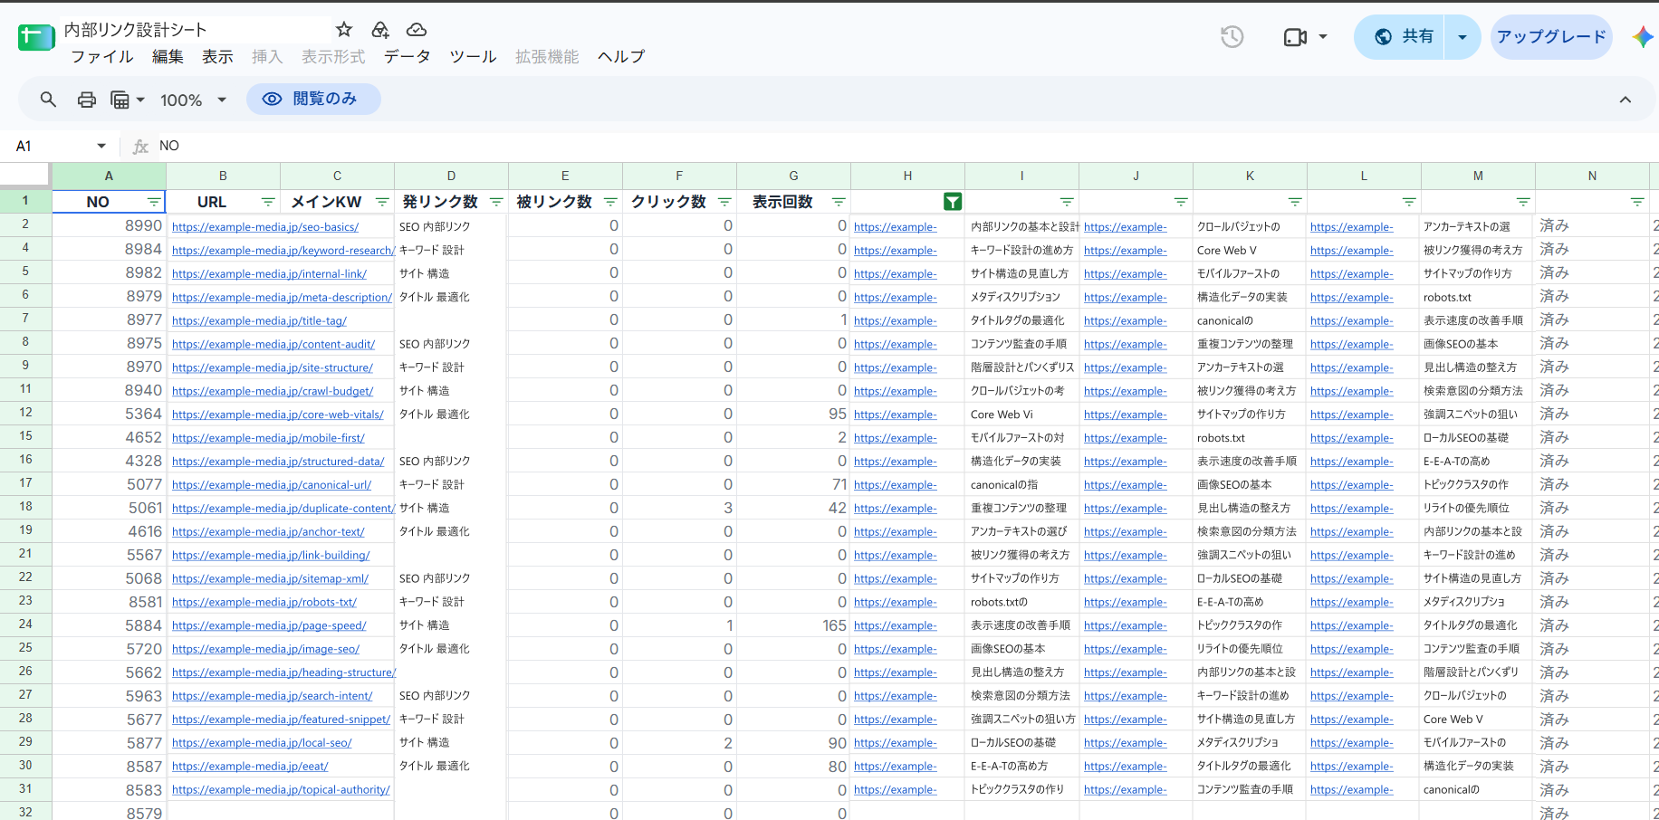Click the 閲覧のみ view-only eye button

pyautogui.click(x=313, y=99)
